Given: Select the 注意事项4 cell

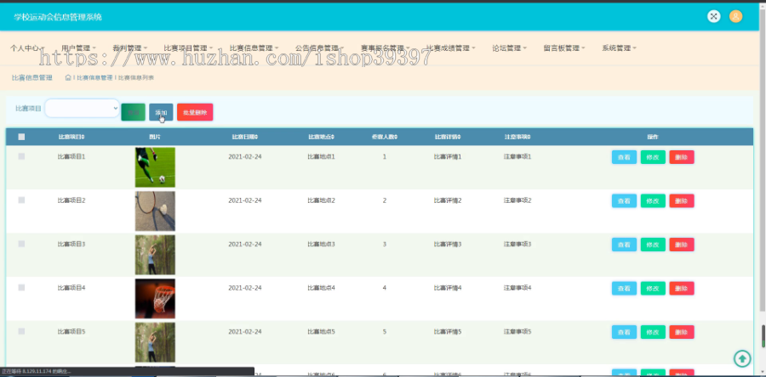Looking at the screenshot, I should pyautogui.click(x=517, y=288).
